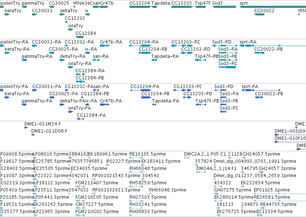
Task: Click EST RE16135.5prime
Action: tap(136, 158)
